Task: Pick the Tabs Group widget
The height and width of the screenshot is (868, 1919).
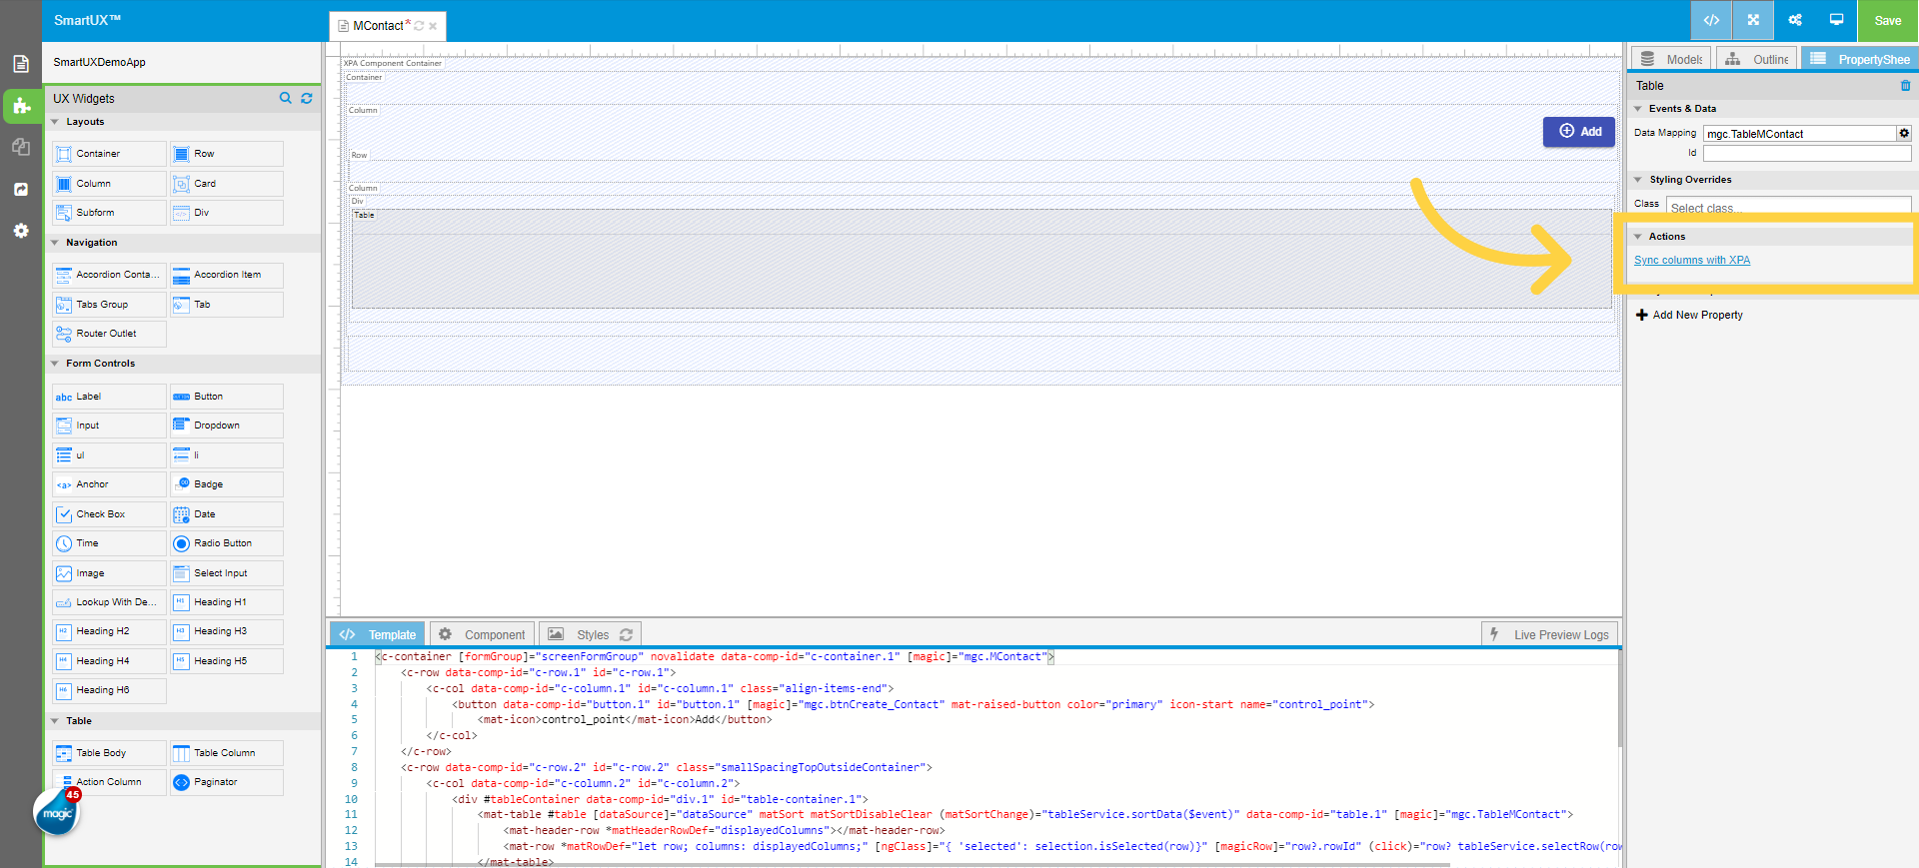Action: [109, 305]
